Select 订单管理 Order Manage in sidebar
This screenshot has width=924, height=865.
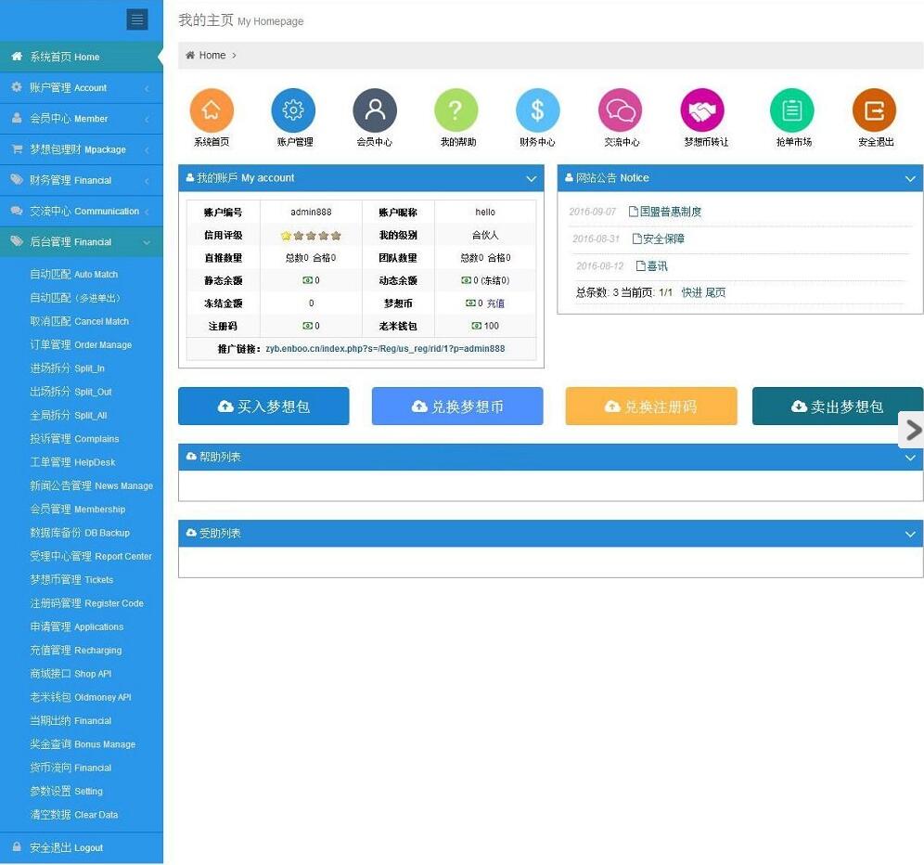point(81,345)
